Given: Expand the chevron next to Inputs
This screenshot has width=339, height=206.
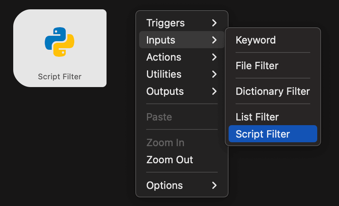Looking at the screenshot, I should 214,40.
